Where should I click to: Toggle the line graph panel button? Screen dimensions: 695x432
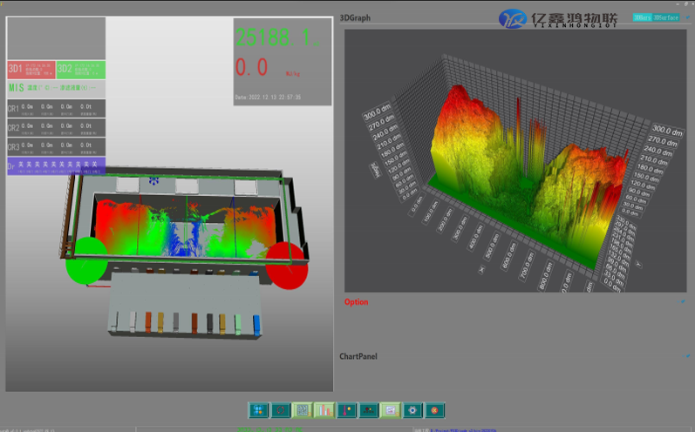click(390, 410)
